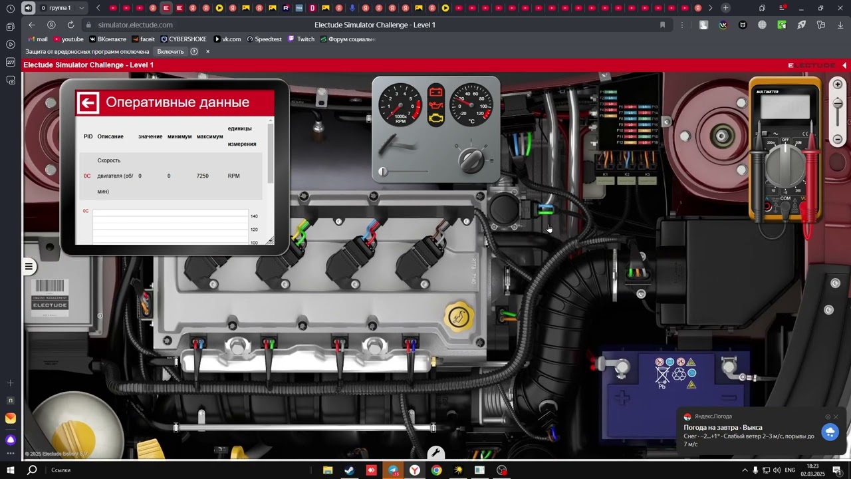
Task: Collapse the Electude side panel arrow
Action: tap(845, 65)
